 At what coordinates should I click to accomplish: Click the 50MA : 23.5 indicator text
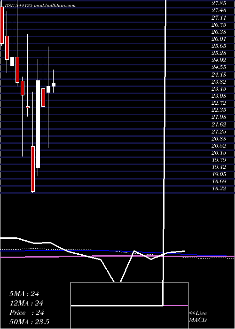click(x=29, y=322)
